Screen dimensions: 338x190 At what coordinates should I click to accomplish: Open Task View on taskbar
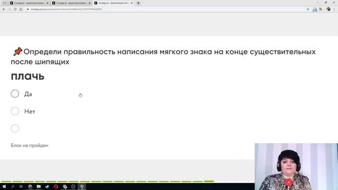tap(21, 186)
